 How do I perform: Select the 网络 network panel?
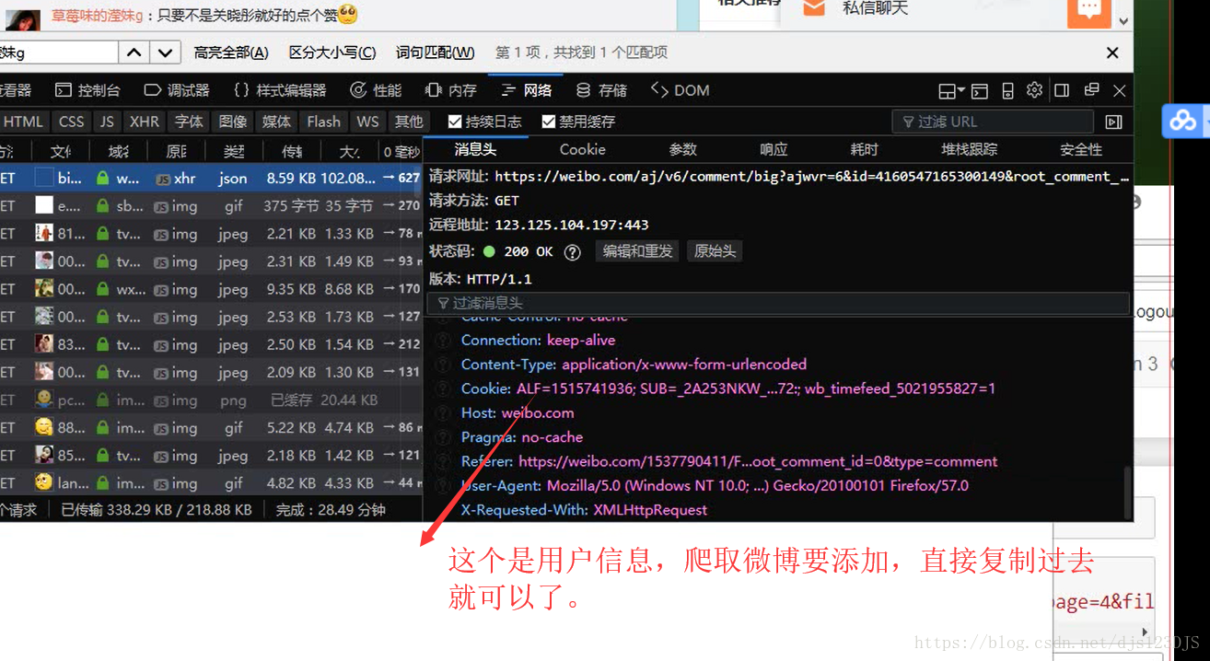pos(527,90)
